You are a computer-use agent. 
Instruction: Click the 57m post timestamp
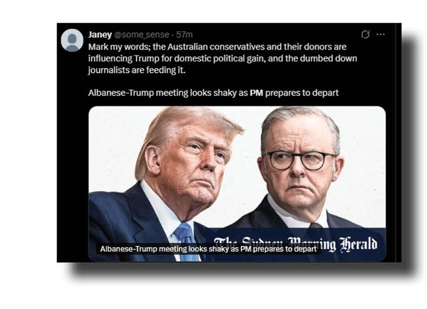(x=184, y=35)
